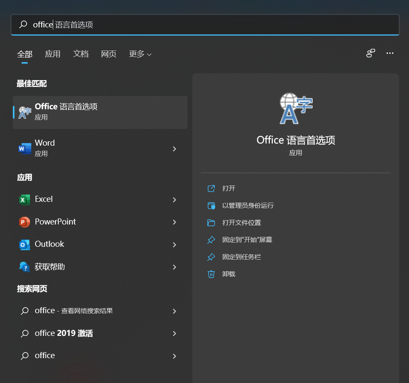The width and height of the screenshot is (409, 383).
Task: Open the 更多 dropdown
Action: (x=140, y=54)
